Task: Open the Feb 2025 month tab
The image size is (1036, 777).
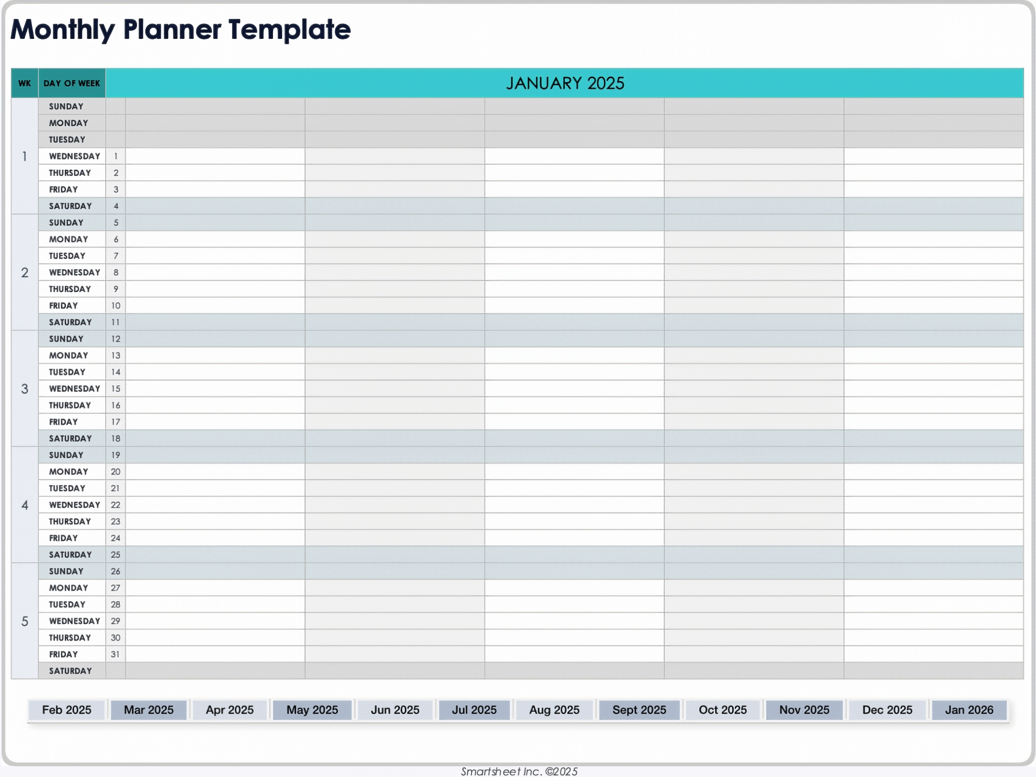Action: click(x=66, y=710)
